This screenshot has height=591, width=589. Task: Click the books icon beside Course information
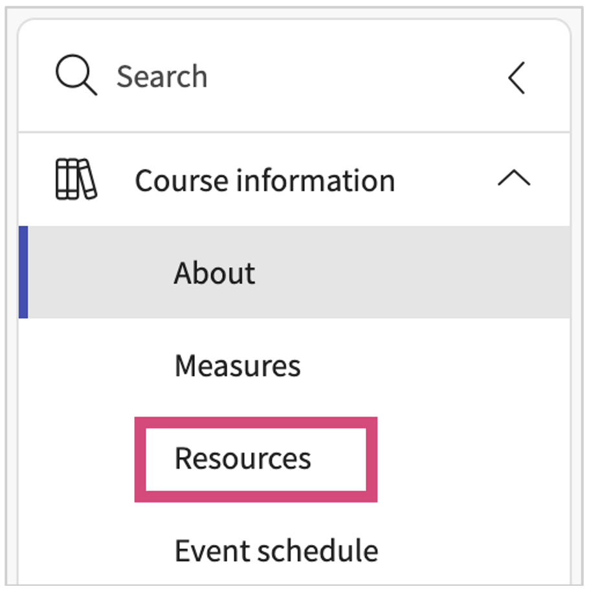76,179
